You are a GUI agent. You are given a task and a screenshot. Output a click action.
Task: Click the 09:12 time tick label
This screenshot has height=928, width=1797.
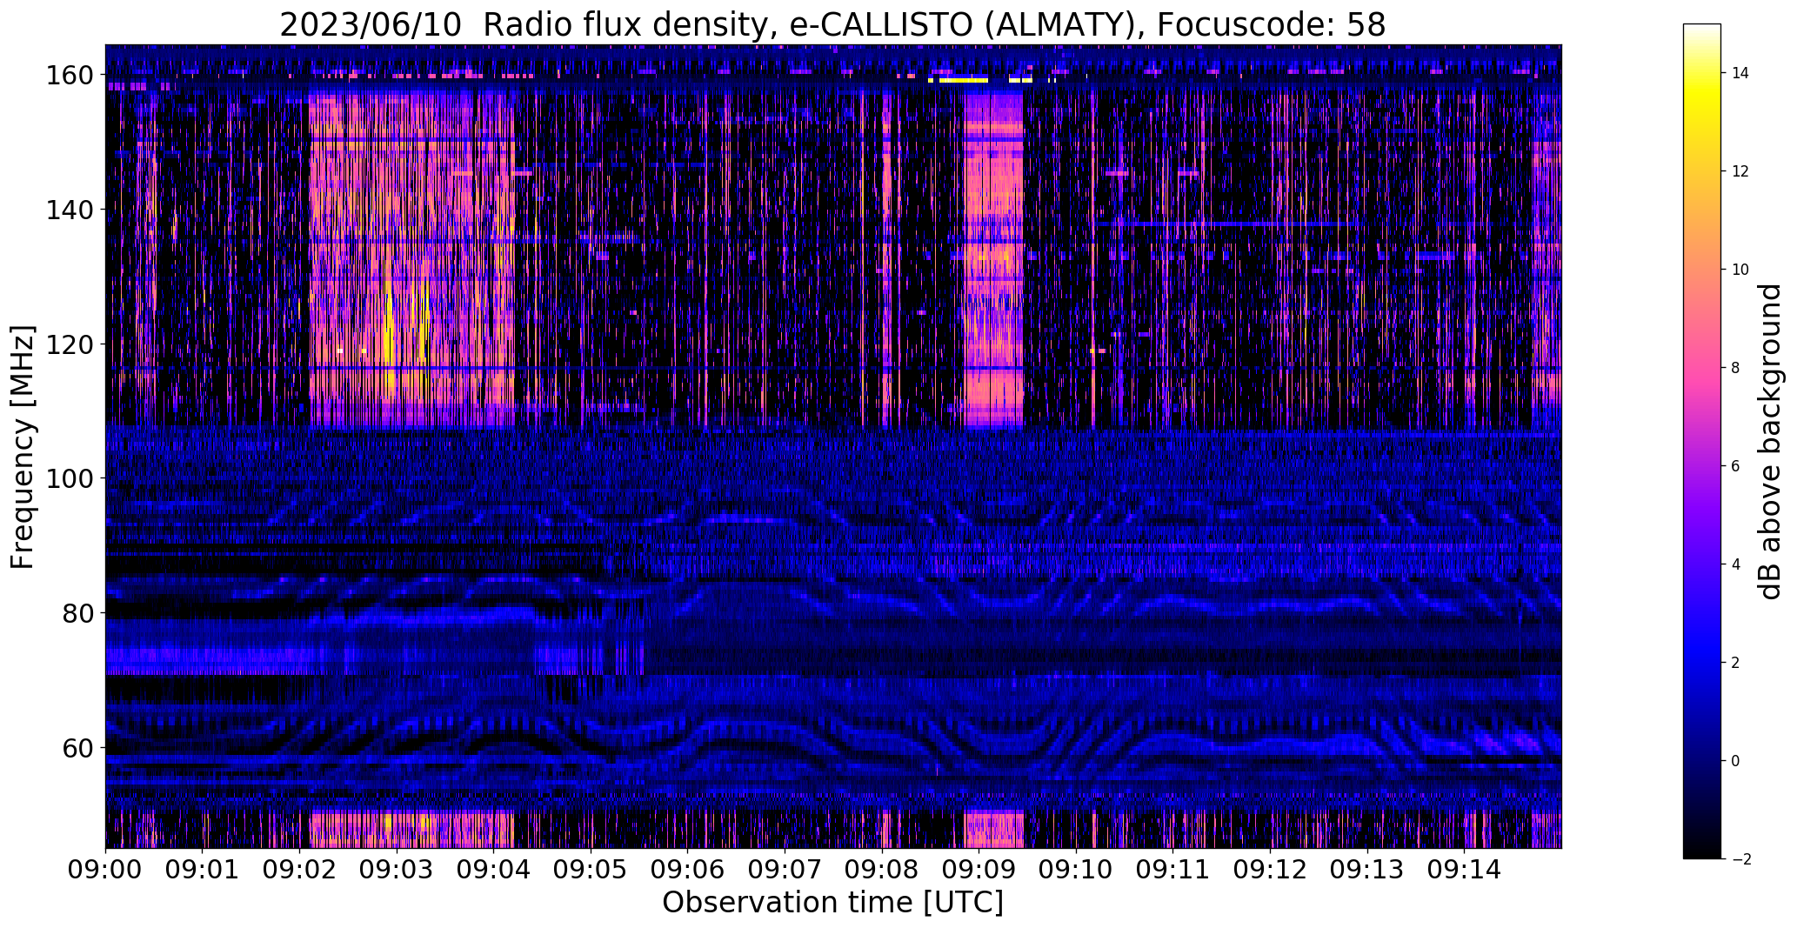(1271, 868)
